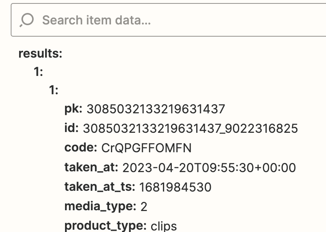
Task: Focus the Search item data field
Action: 168,20
